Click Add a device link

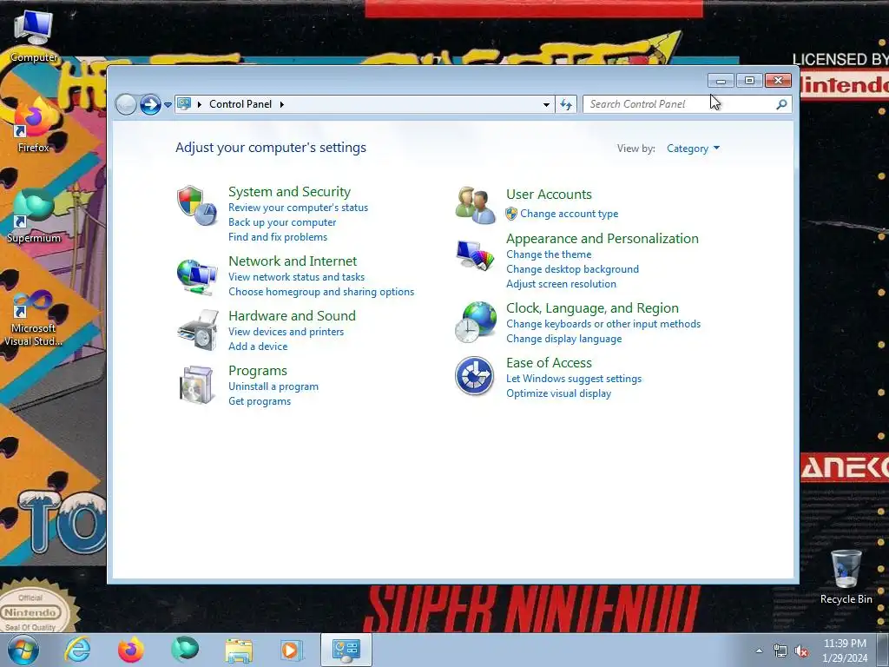(257, 347)
